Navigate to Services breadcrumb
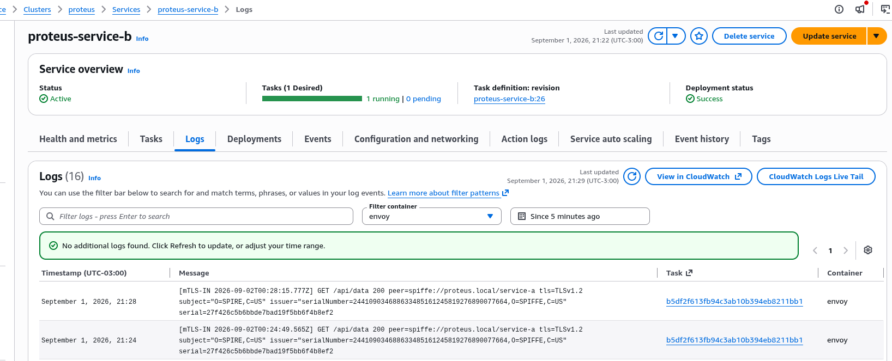The image size is (892, 361). pyautogui.click(x=126, y=9)
